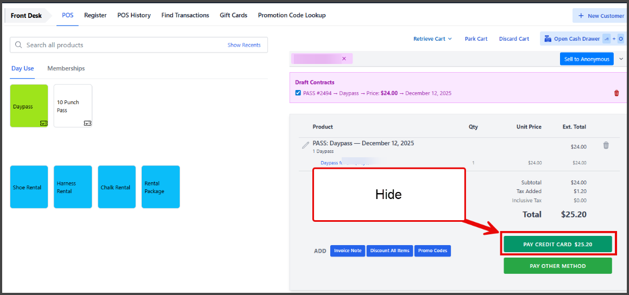Click the cash drawer icon
This screenshot has height=295, width=629.
tap(546, 39)
